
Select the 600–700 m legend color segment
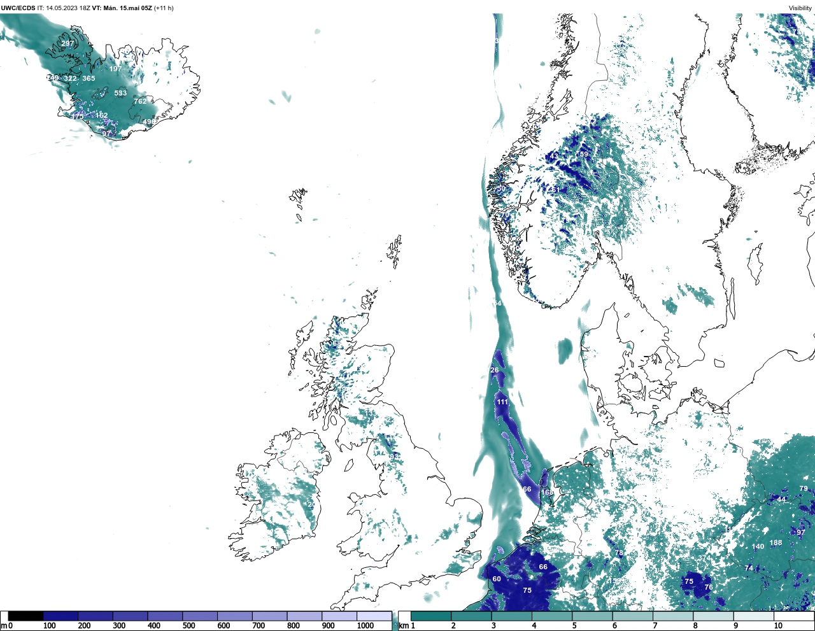click(x=234, y=616)
